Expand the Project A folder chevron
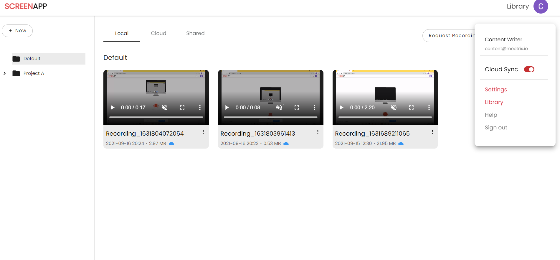The image size is (560, 260). [x=5, y=73]
